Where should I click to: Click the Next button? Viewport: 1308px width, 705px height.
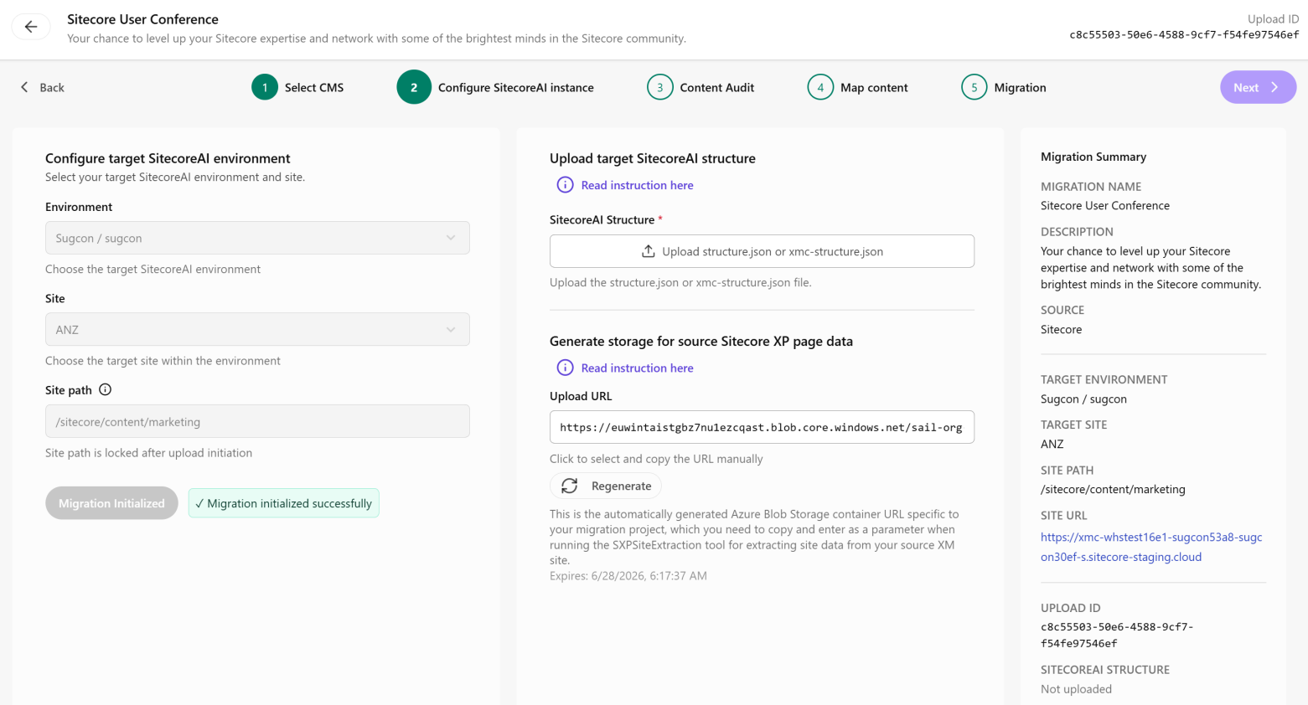click(x=1258, y=87)
